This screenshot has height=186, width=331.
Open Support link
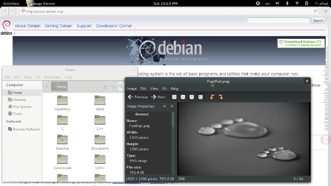point(84,26)
